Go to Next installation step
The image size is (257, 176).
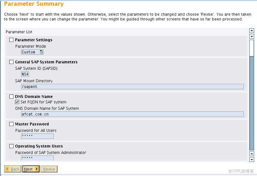pyautogui.click(x=31, y=169)
